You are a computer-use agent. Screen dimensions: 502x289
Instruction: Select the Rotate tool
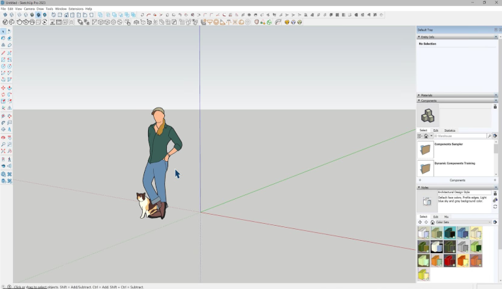click(3, 95)
